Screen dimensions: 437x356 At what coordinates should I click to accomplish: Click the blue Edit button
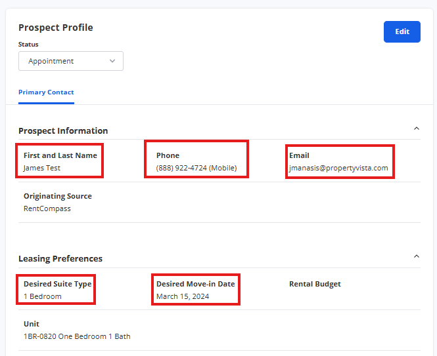pyautogui.click(x=402, y=31)
